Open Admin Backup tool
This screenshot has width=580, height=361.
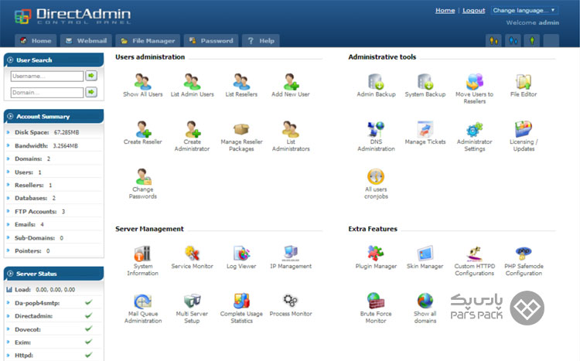tap(376, 86)
